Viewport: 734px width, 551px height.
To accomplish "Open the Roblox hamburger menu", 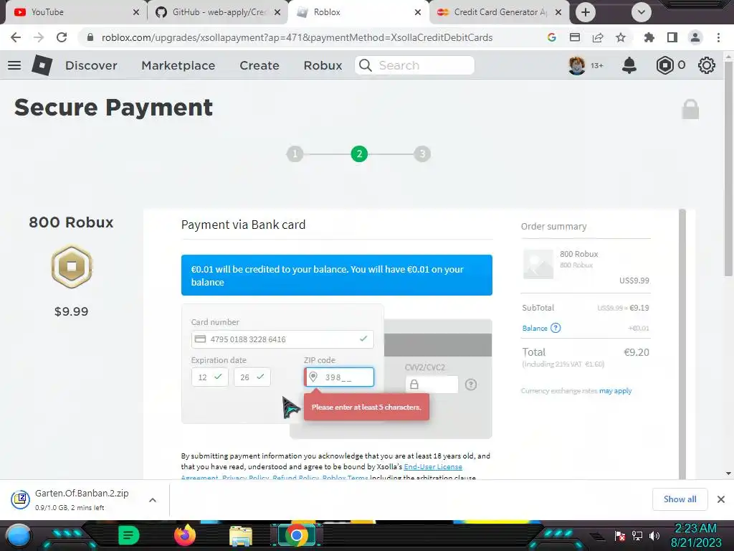I will click(14, 65).
